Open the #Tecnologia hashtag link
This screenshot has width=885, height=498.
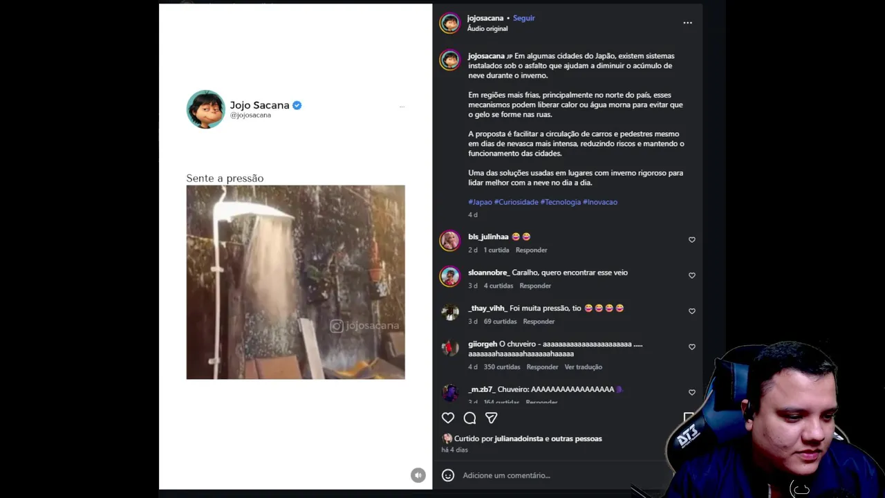pos(561,202)
